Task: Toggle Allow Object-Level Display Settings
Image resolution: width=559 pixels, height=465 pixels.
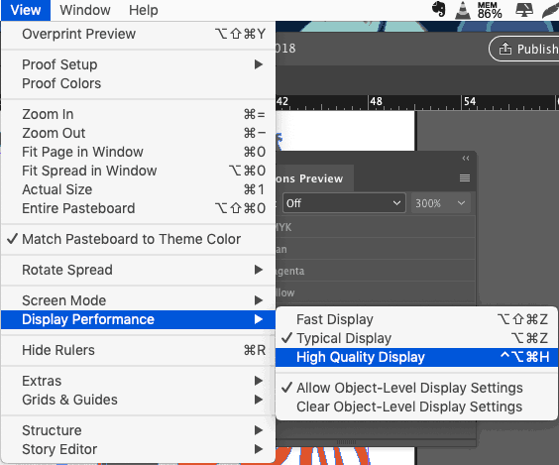Action: click(416, 388)
